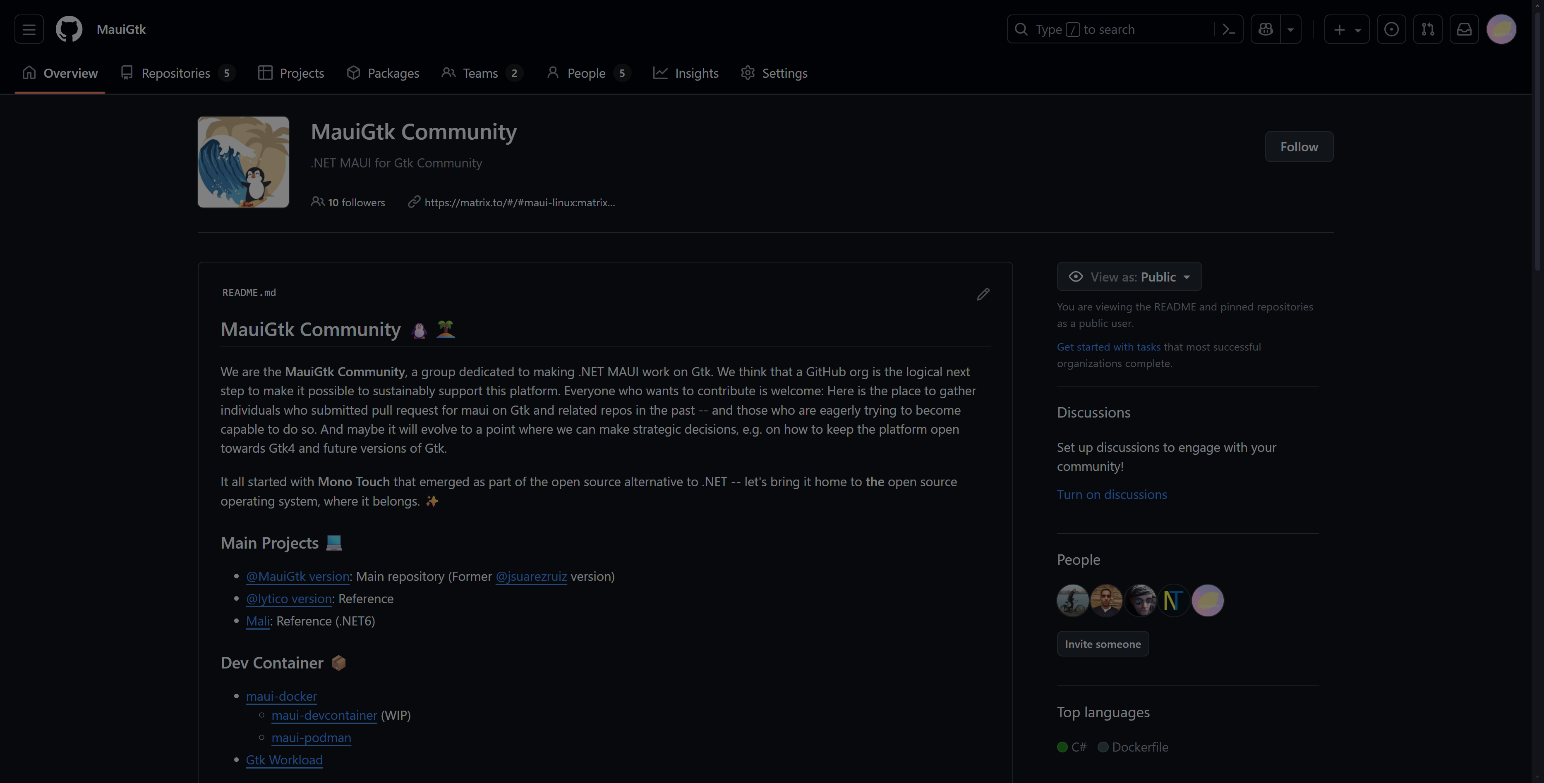Image resolution: width=1544 pixels, height=783 pixels.
Task: Toggle Follow for MauiGtk Community
Action: tap(1299, 147)
